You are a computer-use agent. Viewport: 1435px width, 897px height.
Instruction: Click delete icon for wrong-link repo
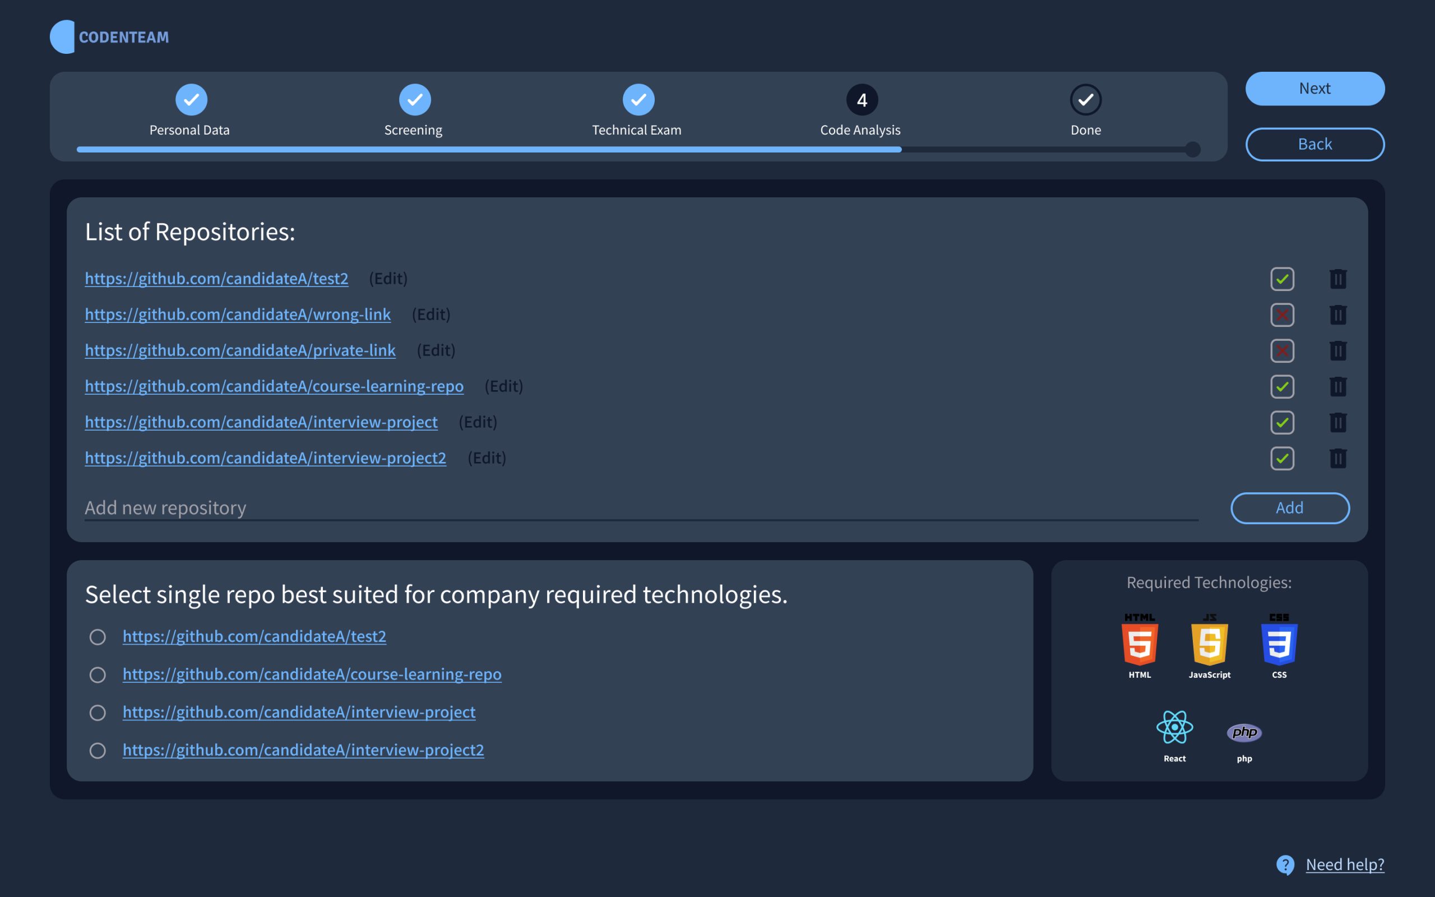tap(1337, 314)
